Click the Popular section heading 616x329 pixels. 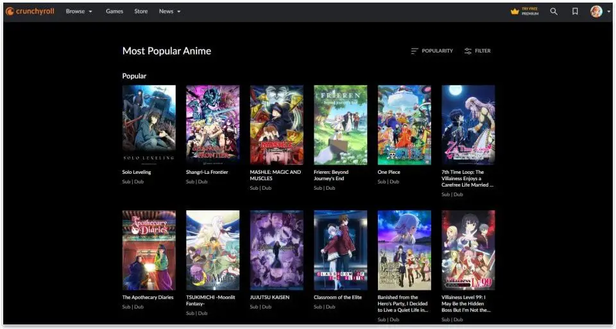tap(134, 76)
